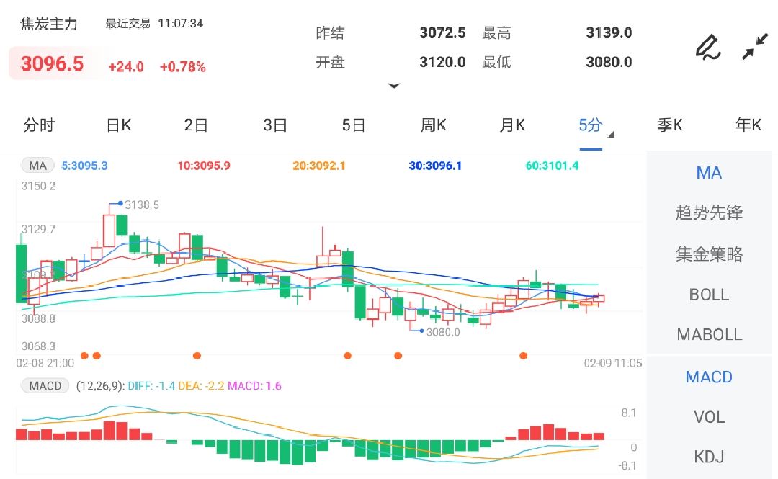Open the 5分 period dropdown triangle
778x479 pixels.
tap(611, 135)
